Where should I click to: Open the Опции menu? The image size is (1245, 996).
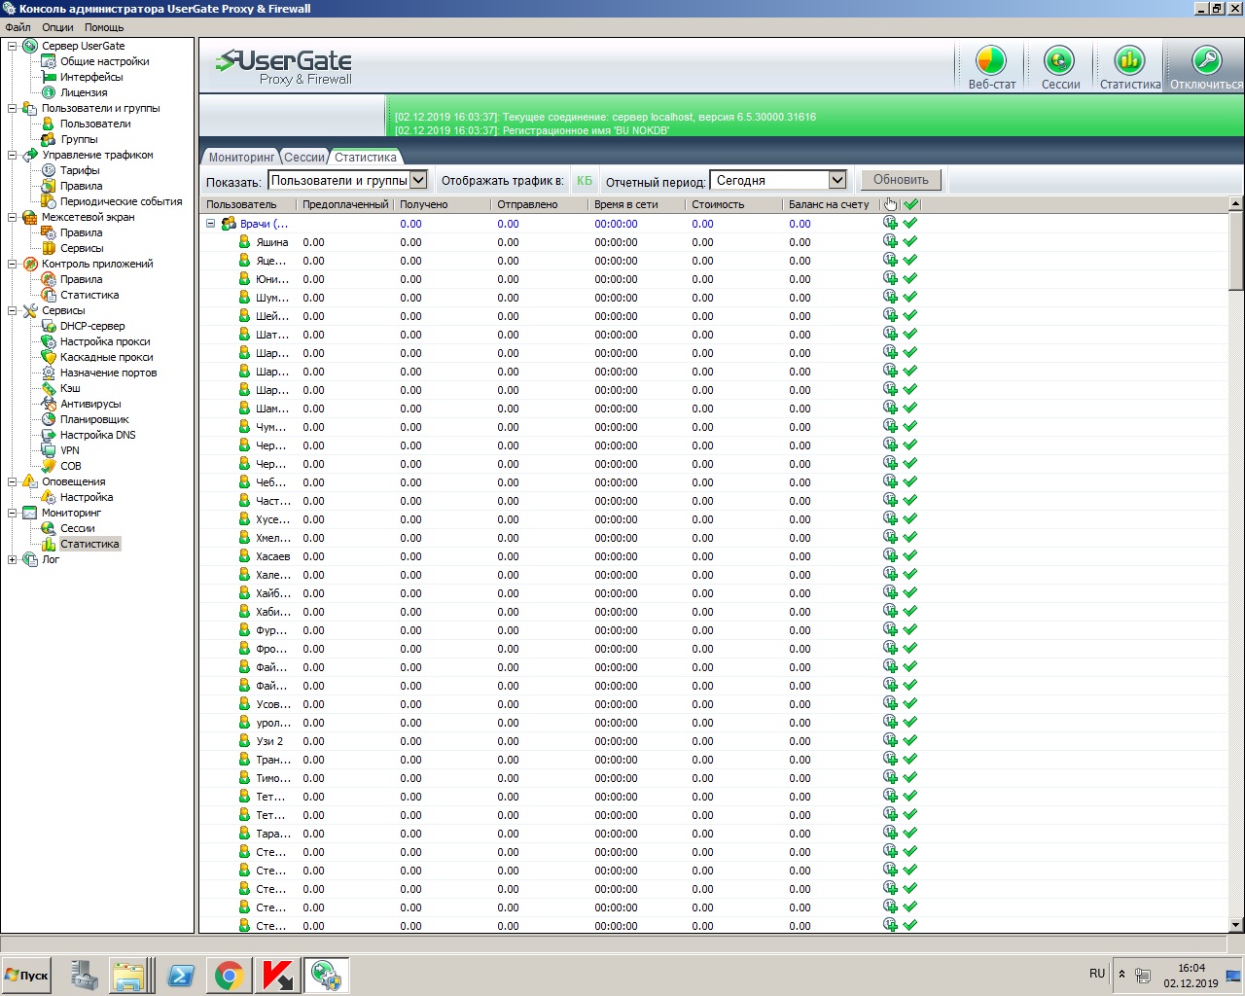57,27
